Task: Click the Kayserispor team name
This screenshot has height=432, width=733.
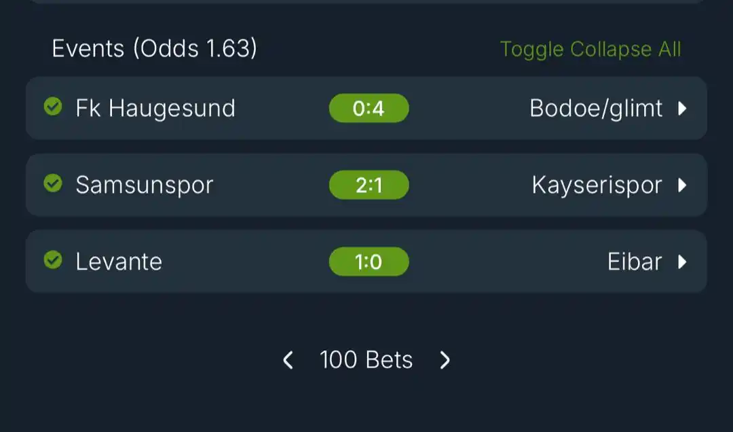Action: [x=597, y=185]
